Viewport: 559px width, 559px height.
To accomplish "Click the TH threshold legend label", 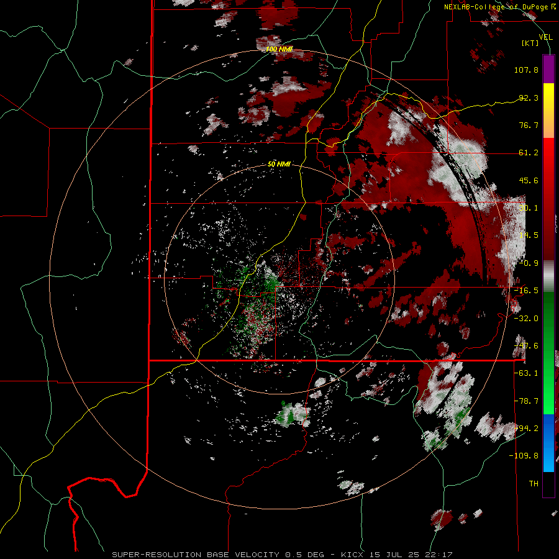I will click(534, 483).
